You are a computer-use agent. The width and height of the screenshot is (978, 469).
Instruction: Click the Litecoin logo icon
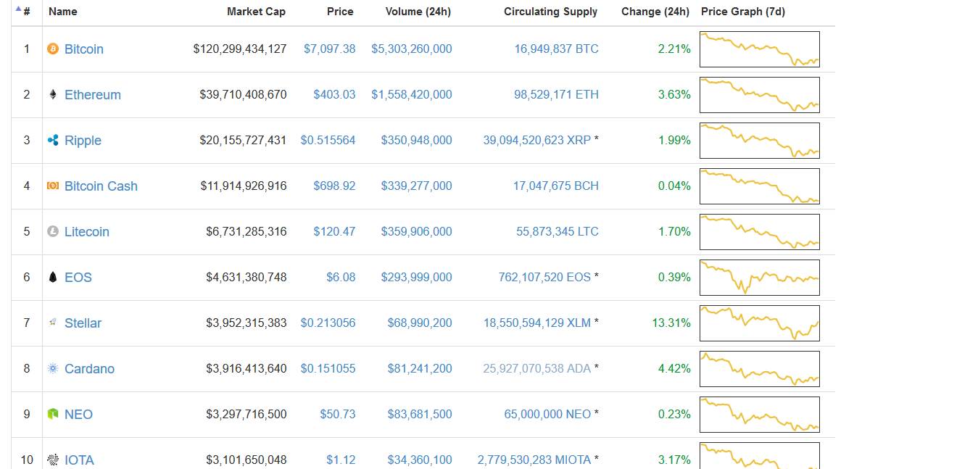point(52,231)
